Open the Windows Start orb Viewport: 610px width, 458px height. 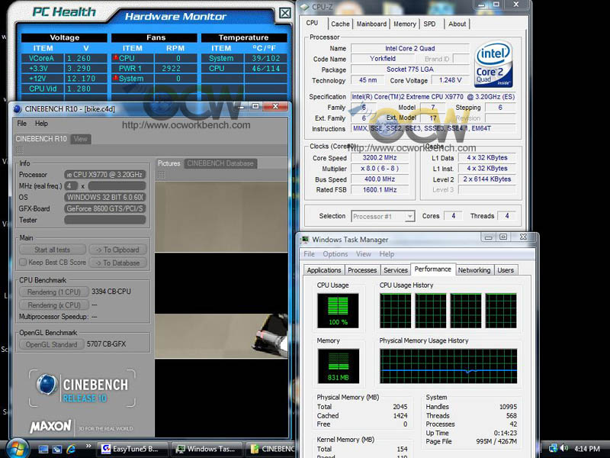point(16,449)
